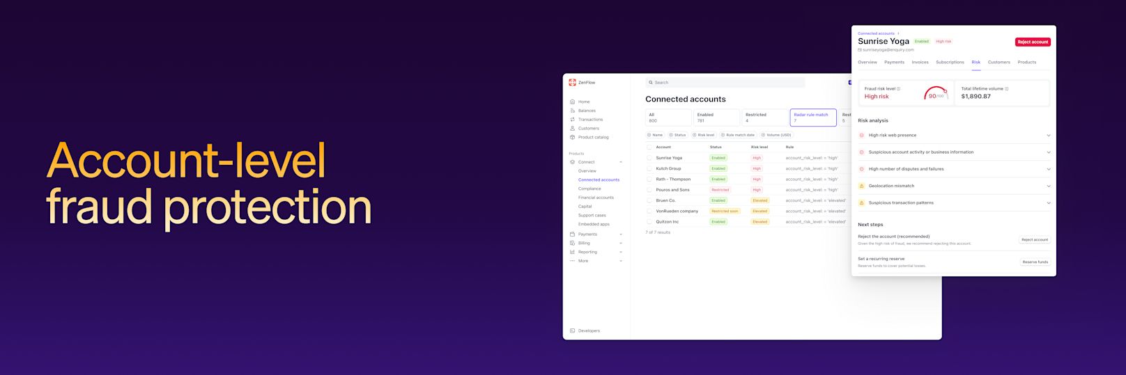Select the Rath - Thompson row checkbox
Image resolution: width=1126 pixels, height=375 pixels.
tap(649, 179)
